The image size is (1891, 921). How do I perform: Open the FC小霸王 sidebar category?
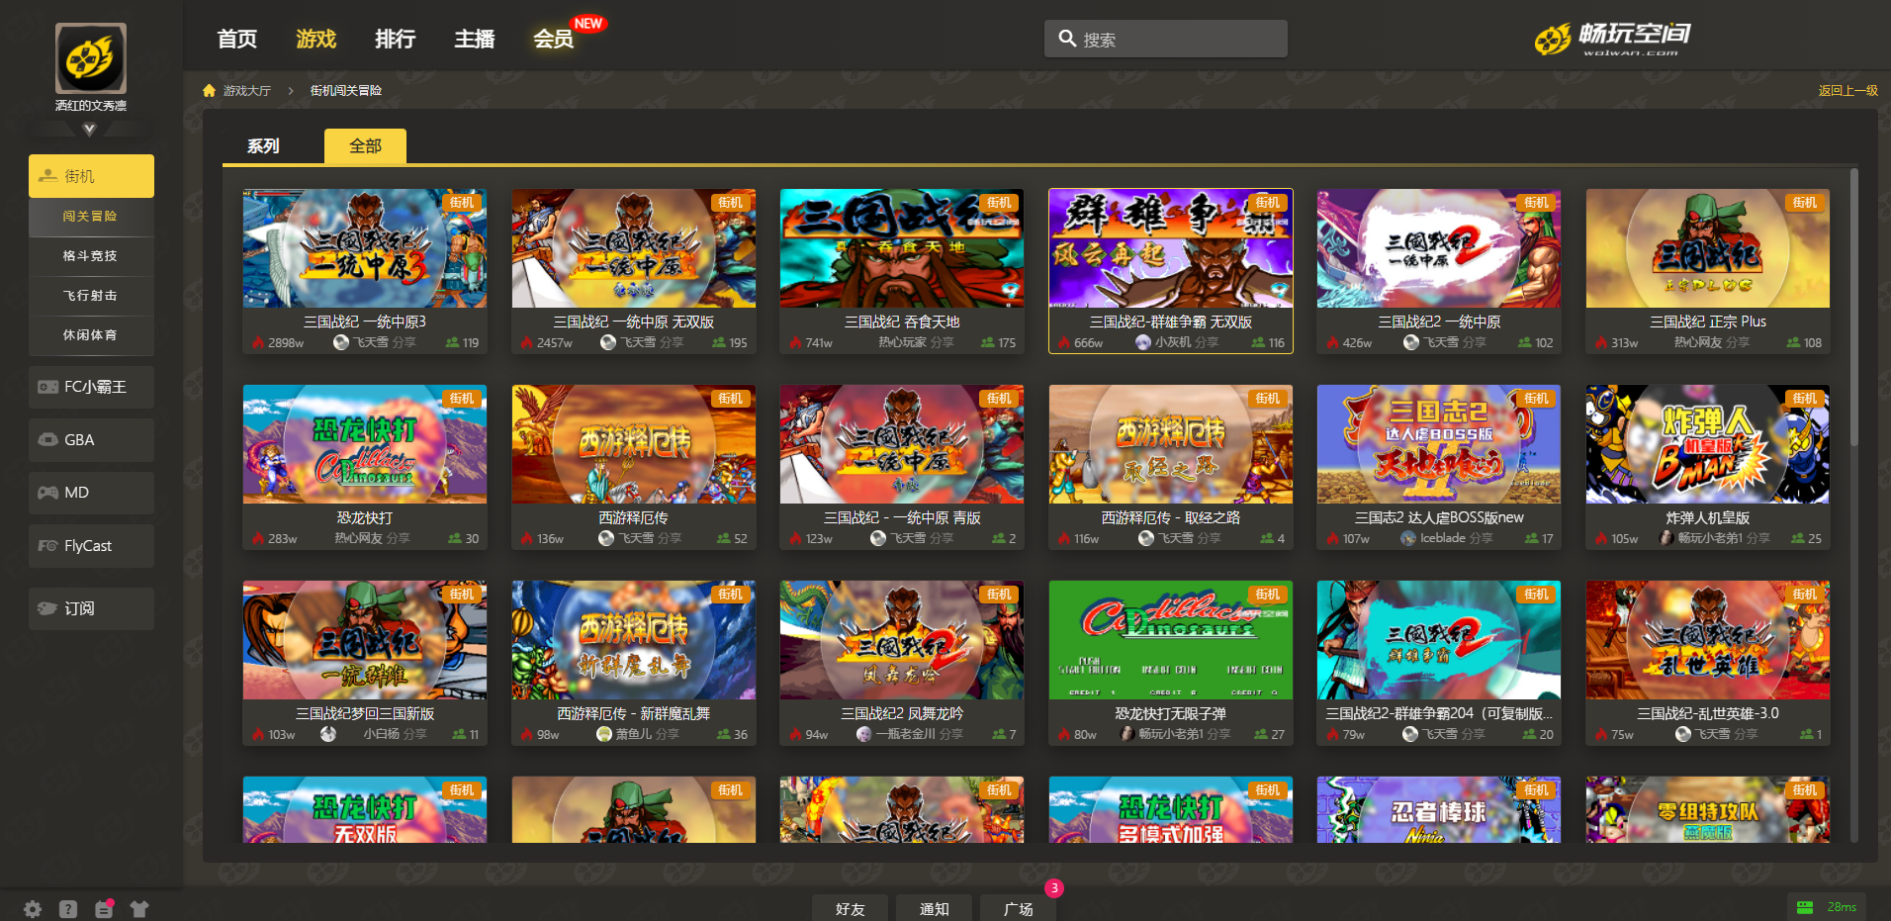91,387
